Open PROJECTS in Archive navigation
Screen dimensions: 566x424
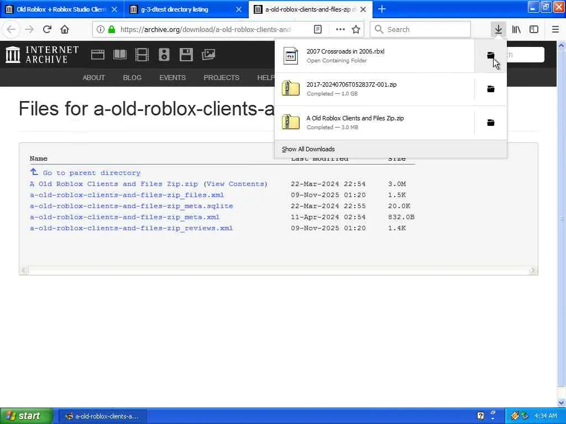click(x=221, y=77)
